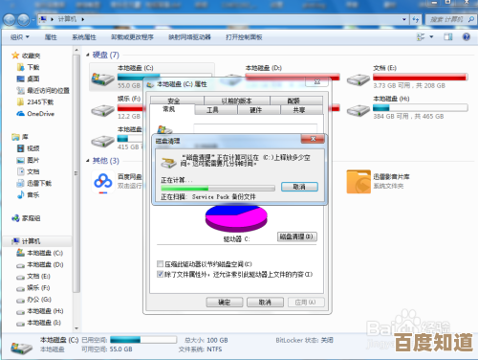Select 本地磁盘 (H:) in navigation tree

(x=45, y=311)
